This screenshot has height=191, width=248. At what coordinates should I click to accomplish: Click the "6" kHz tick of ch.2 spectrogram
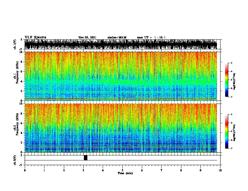click(x=22, y=123)
